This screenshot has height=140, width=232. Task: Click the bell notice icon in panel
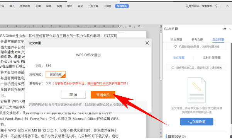pyautogui.click(x=173, y=67)
